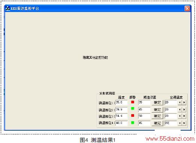Decrease air conditioner temperature for 测温部位2

point(180,110)
